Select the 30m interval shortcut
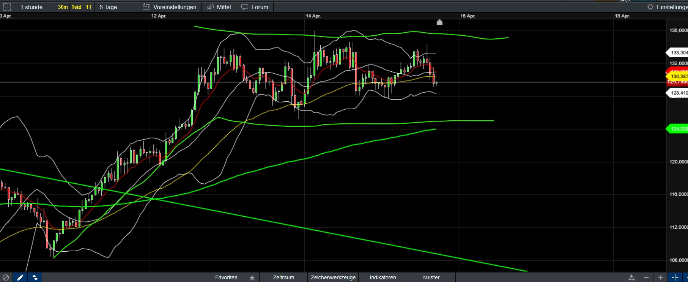688x282 pixels. tap(63, 7)
